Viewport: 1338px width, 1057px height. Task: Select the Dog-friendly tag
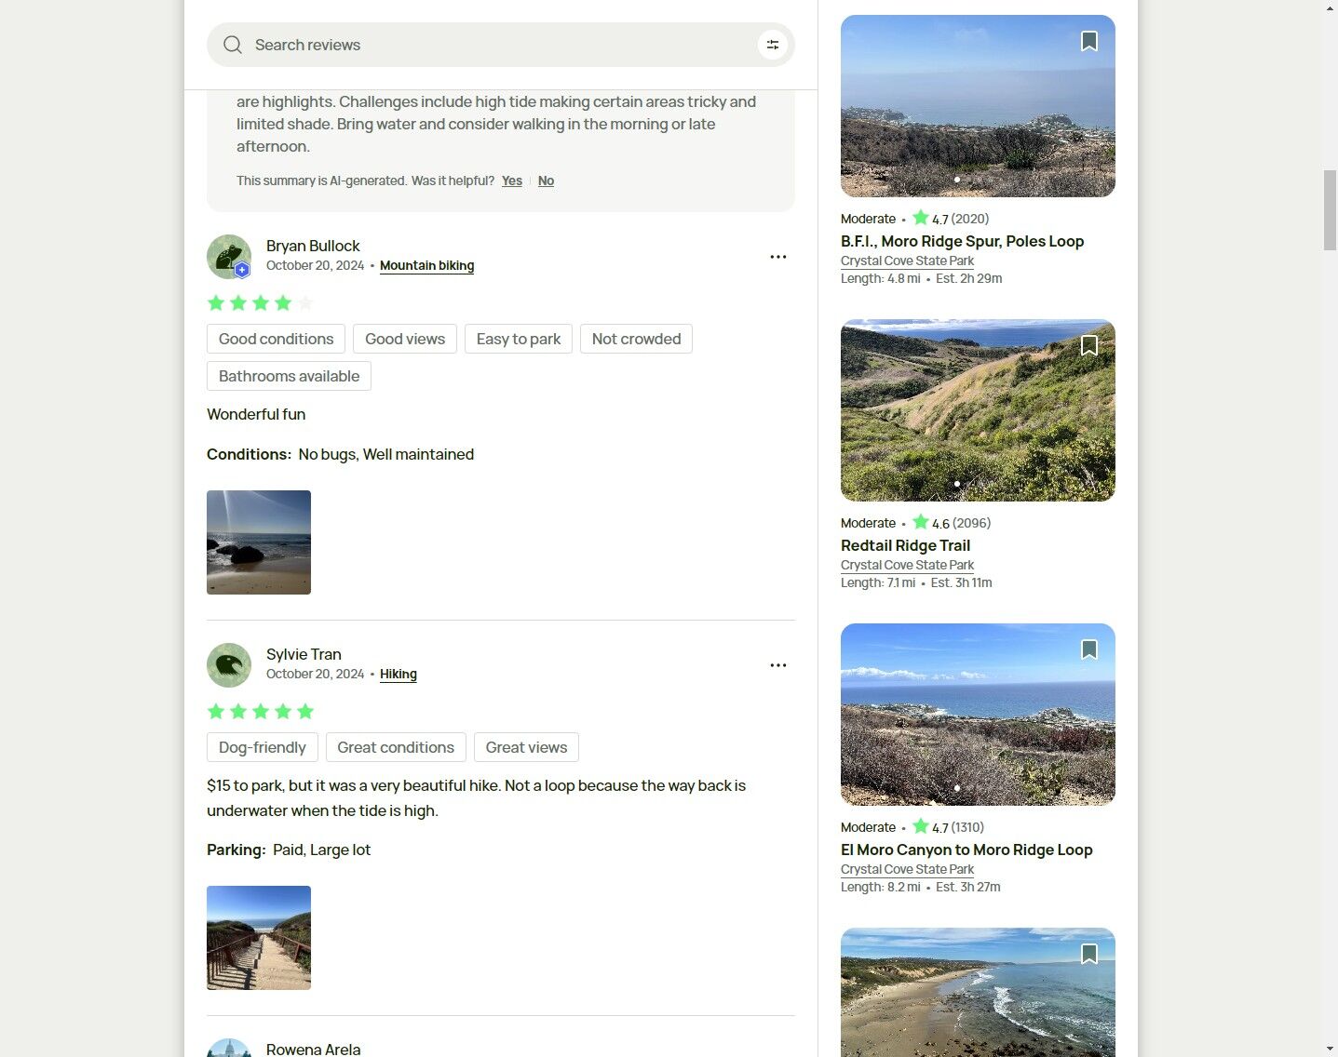[x=263, y=747]
